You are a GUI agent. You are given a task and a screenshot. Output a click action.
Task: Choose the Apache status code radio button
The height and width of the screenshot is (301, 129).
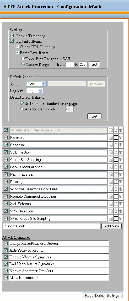(22, 109)
